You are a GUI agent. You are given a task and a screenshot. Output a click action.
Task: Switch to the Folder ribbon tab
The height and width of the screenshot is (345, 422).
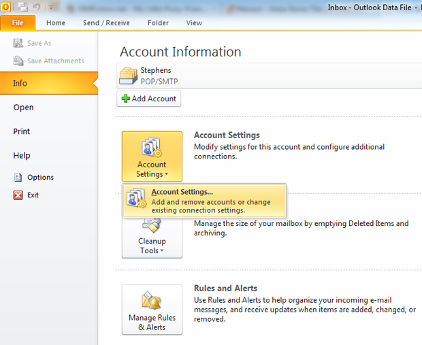pyautogui.click(x=158, y=23)
